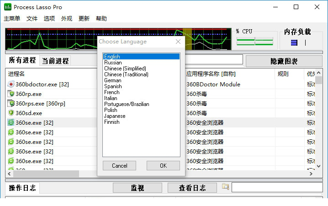
Task: Click Cancel in Choose Language dialog
Action: point(119,166)
